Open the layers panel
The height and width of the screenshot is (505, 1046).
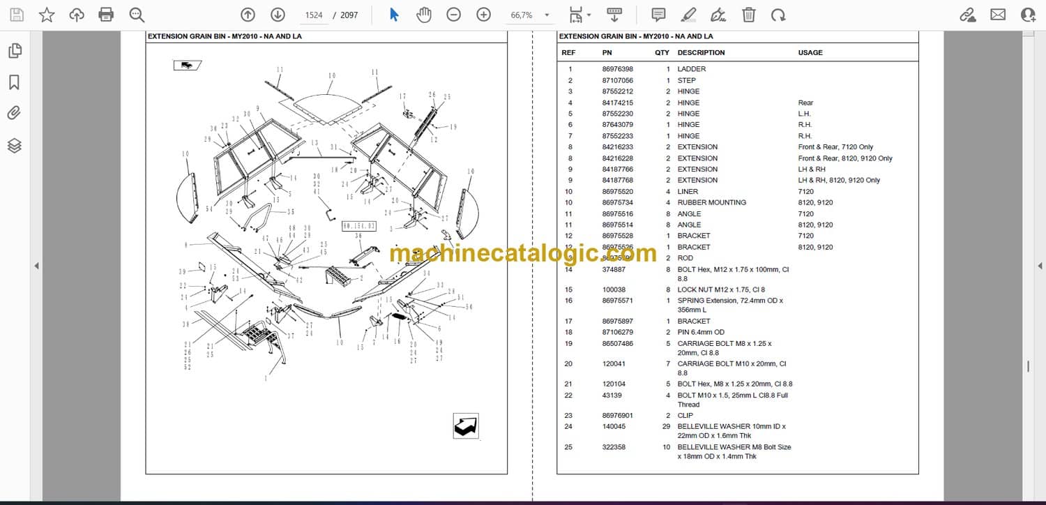click(x=14, y=145)
